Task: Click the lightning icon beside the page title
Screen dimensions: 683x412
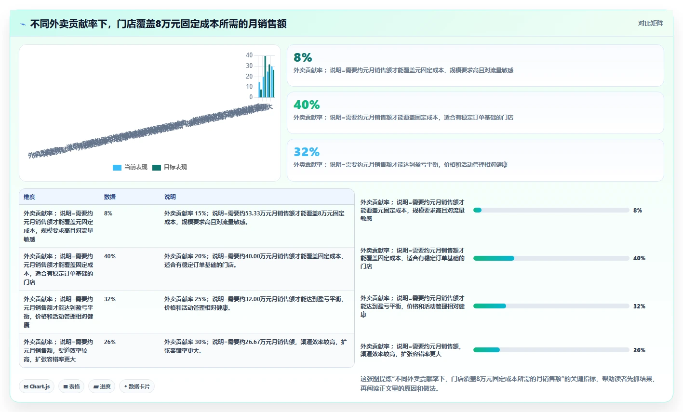Action: pyautogui.click(x=23, y=24)
